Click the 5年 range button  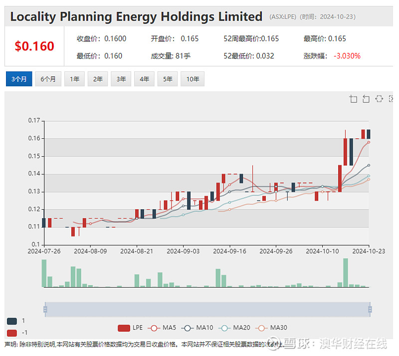point(167,79)
